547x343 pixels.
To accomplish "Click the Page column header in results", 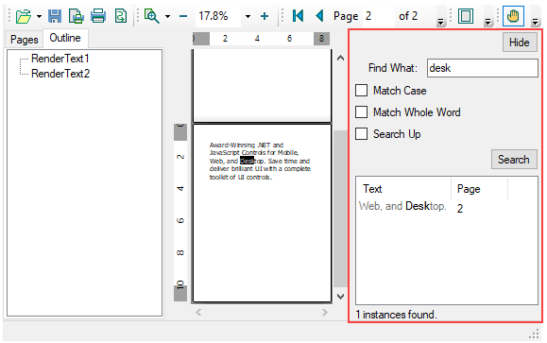I will pyautogui.click(x=479, y=189).
